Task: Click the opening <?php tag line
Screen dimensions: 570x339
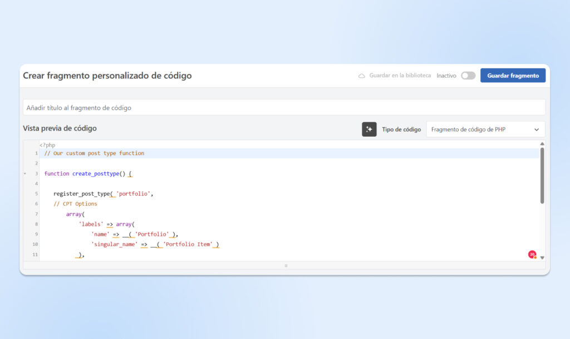Action: click(47, 145)
